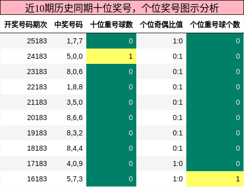Click issue number 21183

point(37,102)
